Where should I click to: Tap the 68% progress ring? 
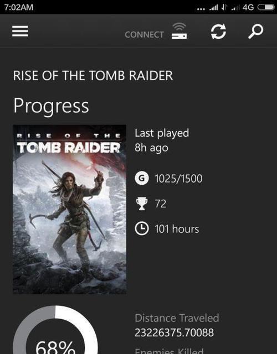55,330
